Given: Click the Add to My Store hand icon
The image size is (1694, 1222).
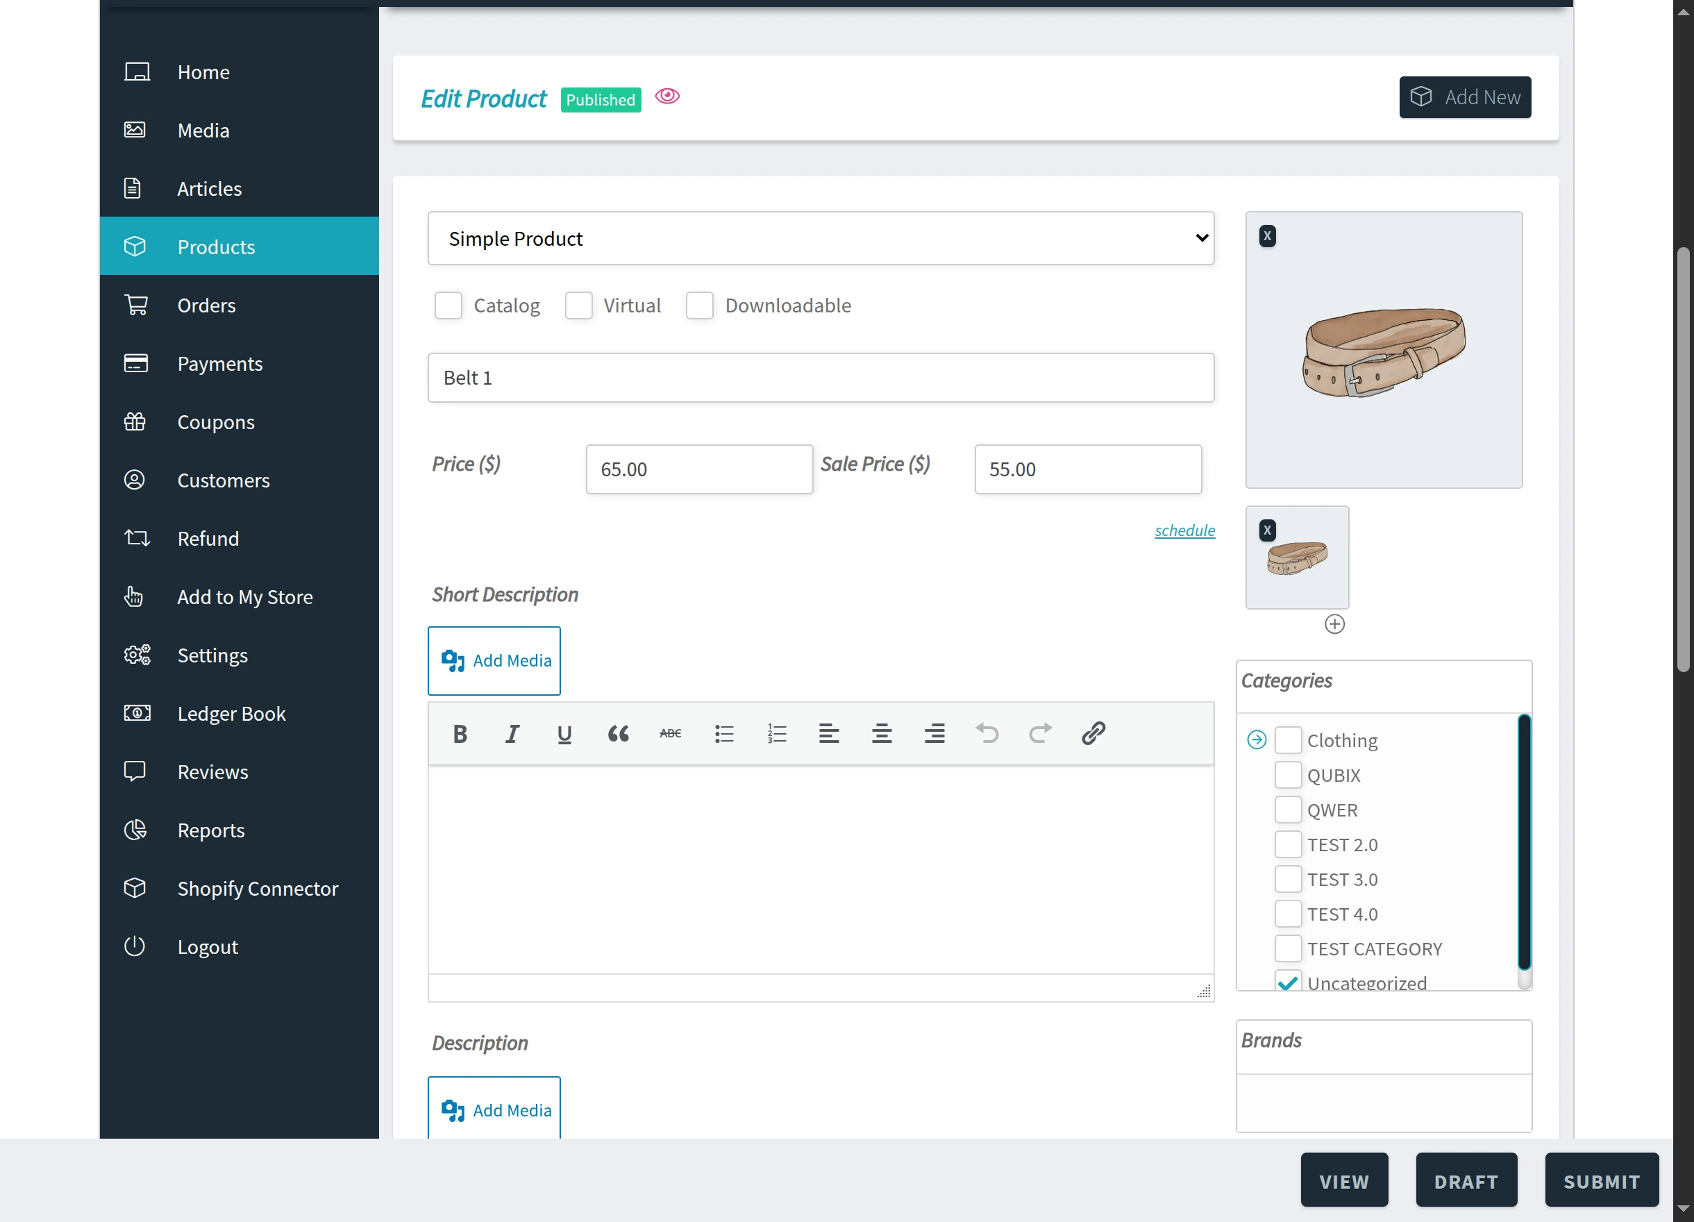Looking at the screenshot, I should click(134, 596).
